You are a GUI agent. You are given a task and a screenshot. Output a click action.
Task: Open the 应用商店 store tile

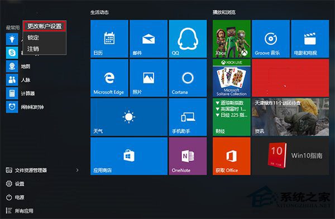coord(129,156)
